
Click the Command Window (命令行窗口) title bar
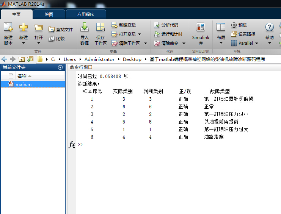pos(174,67)
